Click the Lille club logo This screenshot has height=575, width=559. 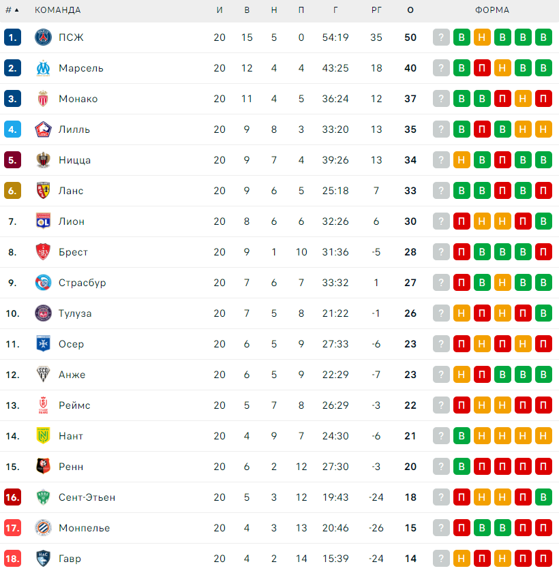pyautogui.click(x=44, y=129)
